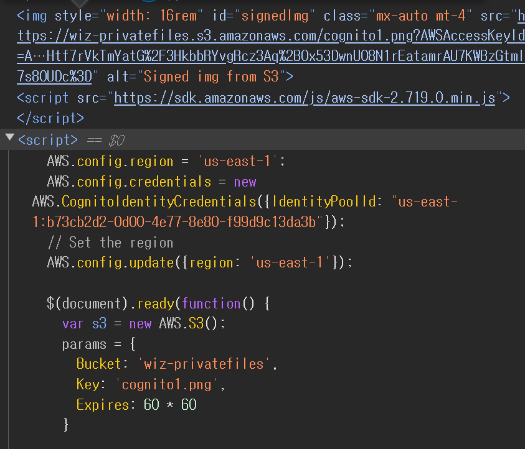Click the id attribute value 'signedImg'
525x449 pixels.
click(x=275, y=16)
